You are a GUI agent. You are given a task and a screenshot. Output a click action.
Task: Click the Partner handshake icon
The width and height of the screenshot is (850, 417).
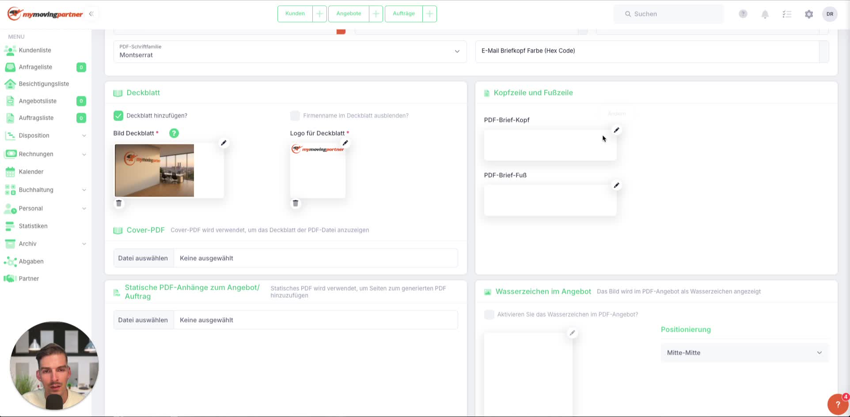(x=10, y=279)
